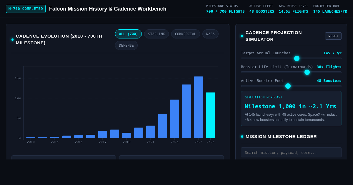Screen dimensions: 353x185
Task: Click the 2019 bar in cadence chart
Action: [x=126, y=135]
